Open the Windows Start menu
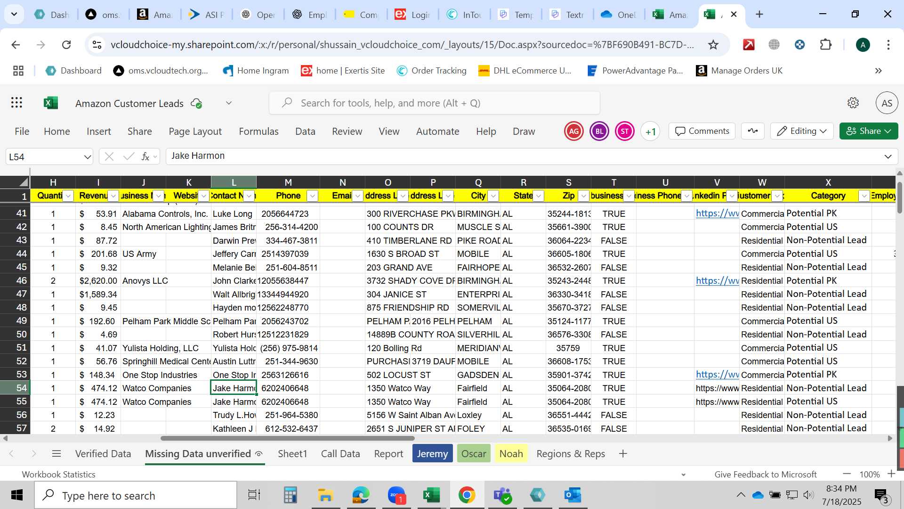Screen dimensions: 904x509 pos(17,495)
